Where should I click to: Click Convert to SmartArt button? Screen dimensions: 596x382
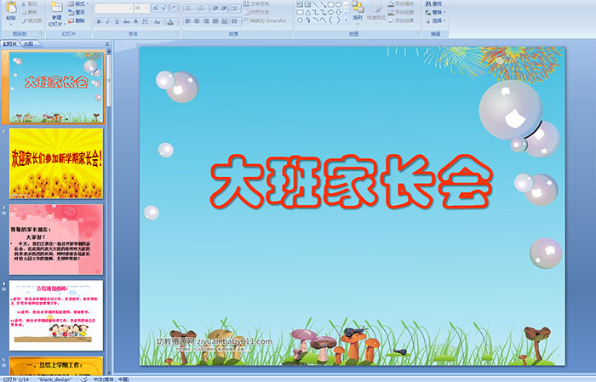click(266, 20)
